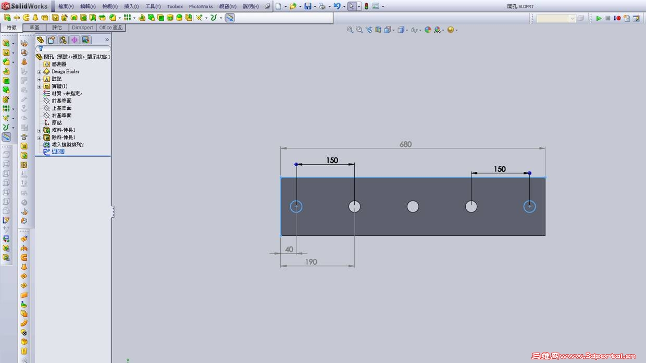Click the Print icon

point(322,6)
